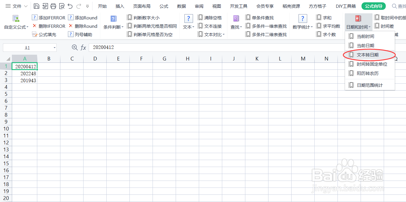The width and height of the screenshot is (406, 202).
Task: Click the 求和 item
Action: tap(324, 18)
